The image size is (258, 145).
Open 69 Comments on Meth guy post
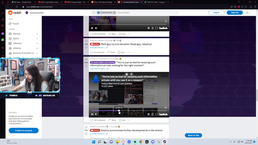point(98,52)
